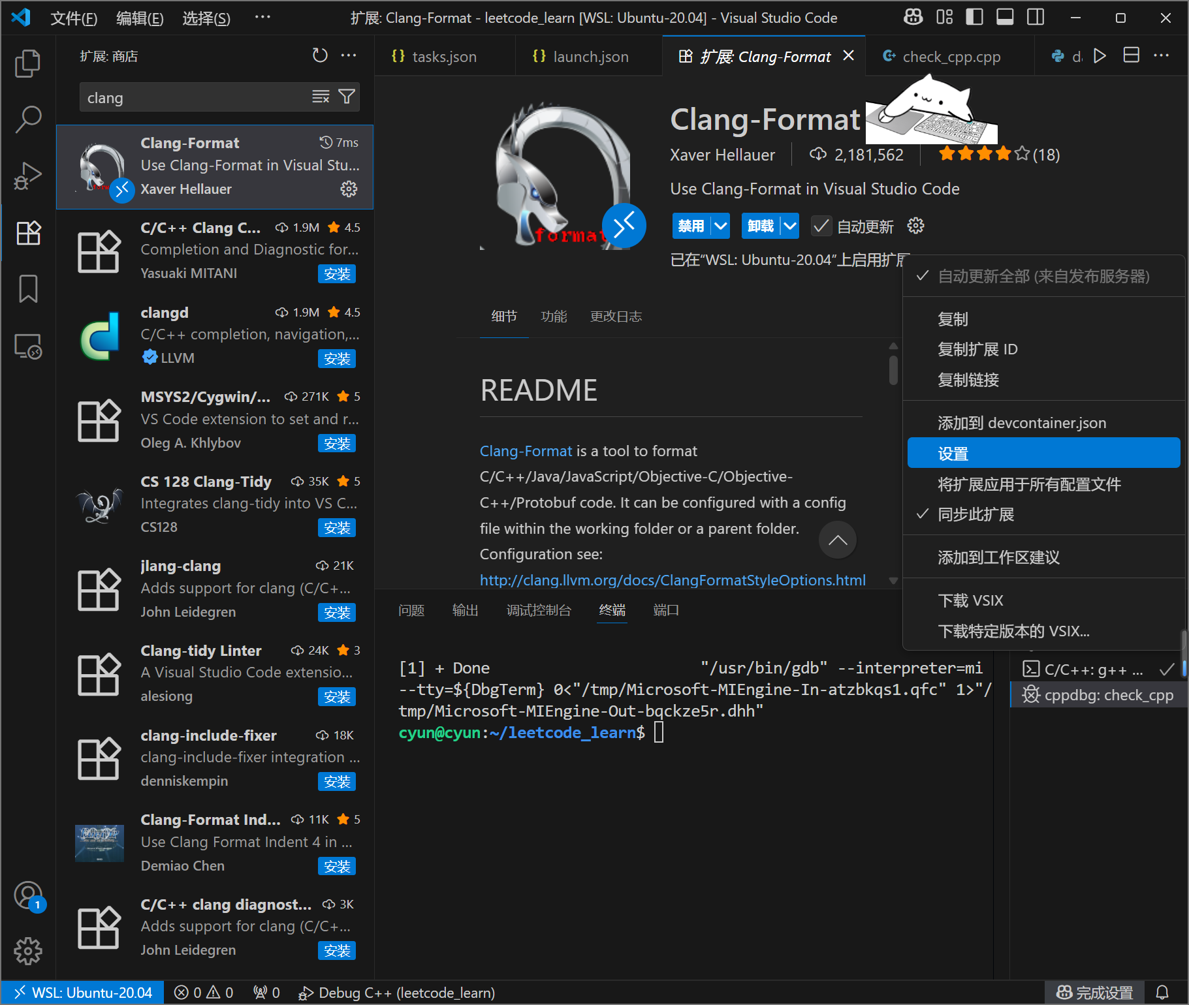Open the Extensions view icon
The image size is (1189, 1005).
pos(28,232)
